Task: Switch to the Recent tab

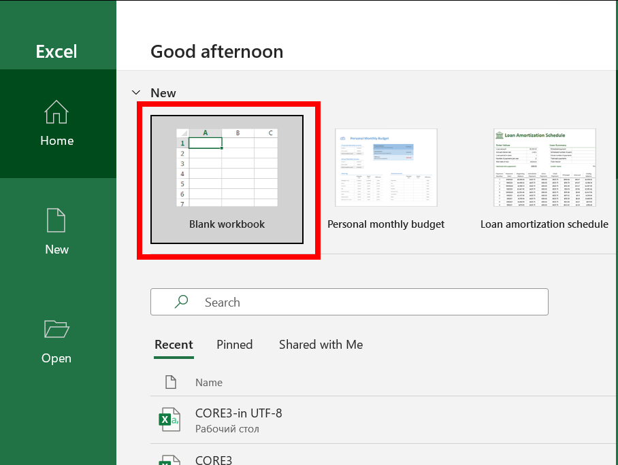Action: [x=174, y=345]
